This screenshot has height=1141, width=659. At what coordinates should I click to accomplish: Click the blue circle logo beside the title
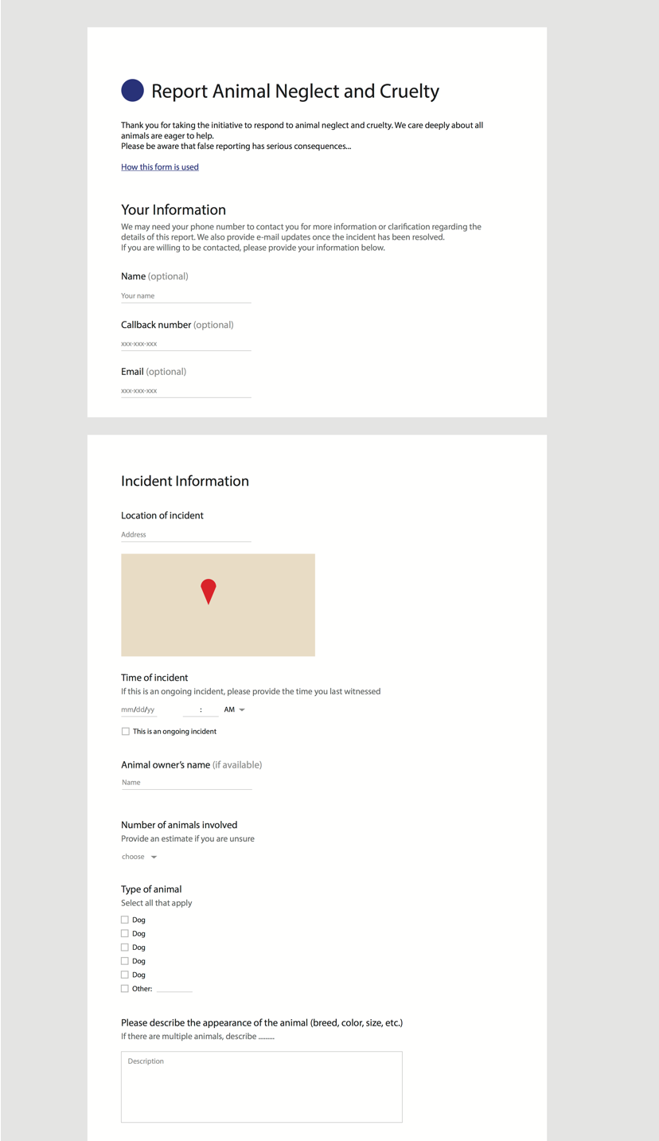tap(132, 90)
